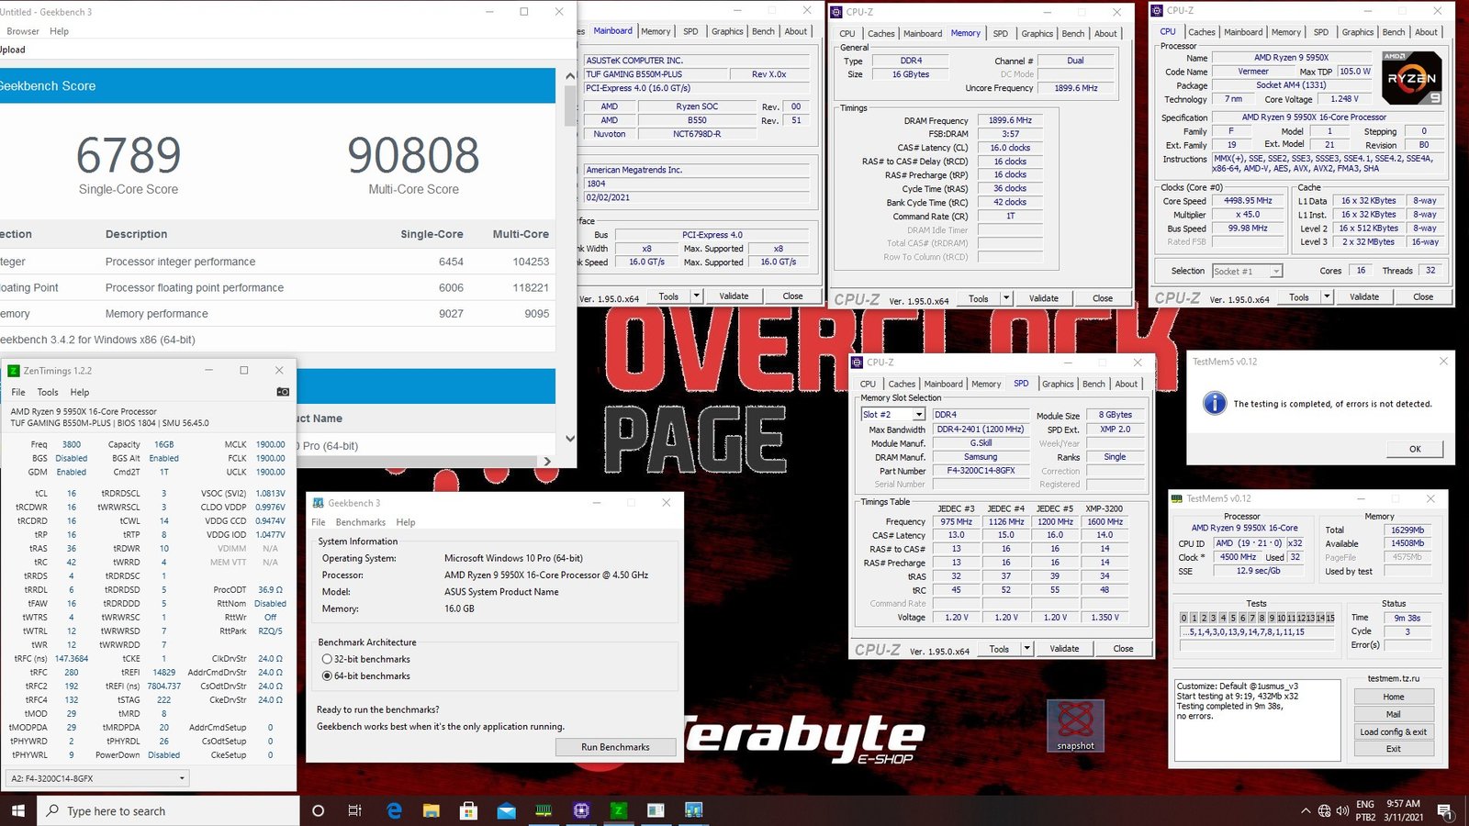Open the snapshot desktop shortcut
This screenshot has width=1469, height=826.
tap(1075, 724)
